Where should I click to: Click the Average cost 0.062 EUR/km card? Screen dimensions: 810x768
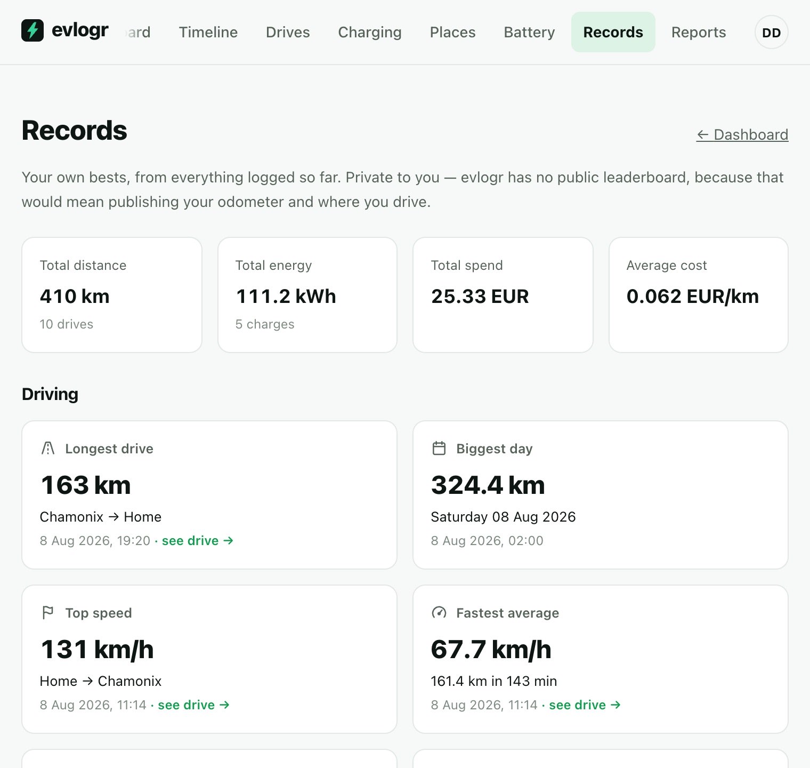(x=699, y=295)
